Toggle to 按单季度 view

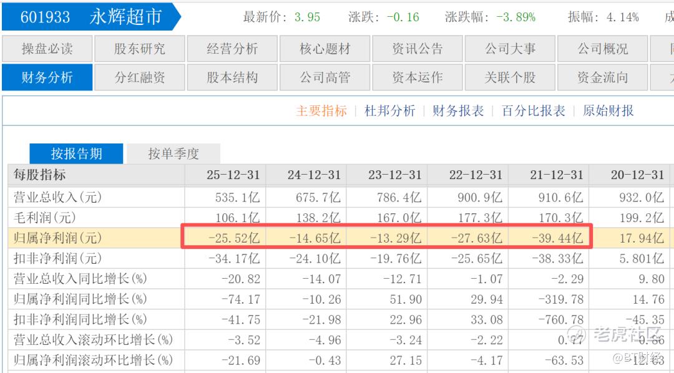click(173, 153)
